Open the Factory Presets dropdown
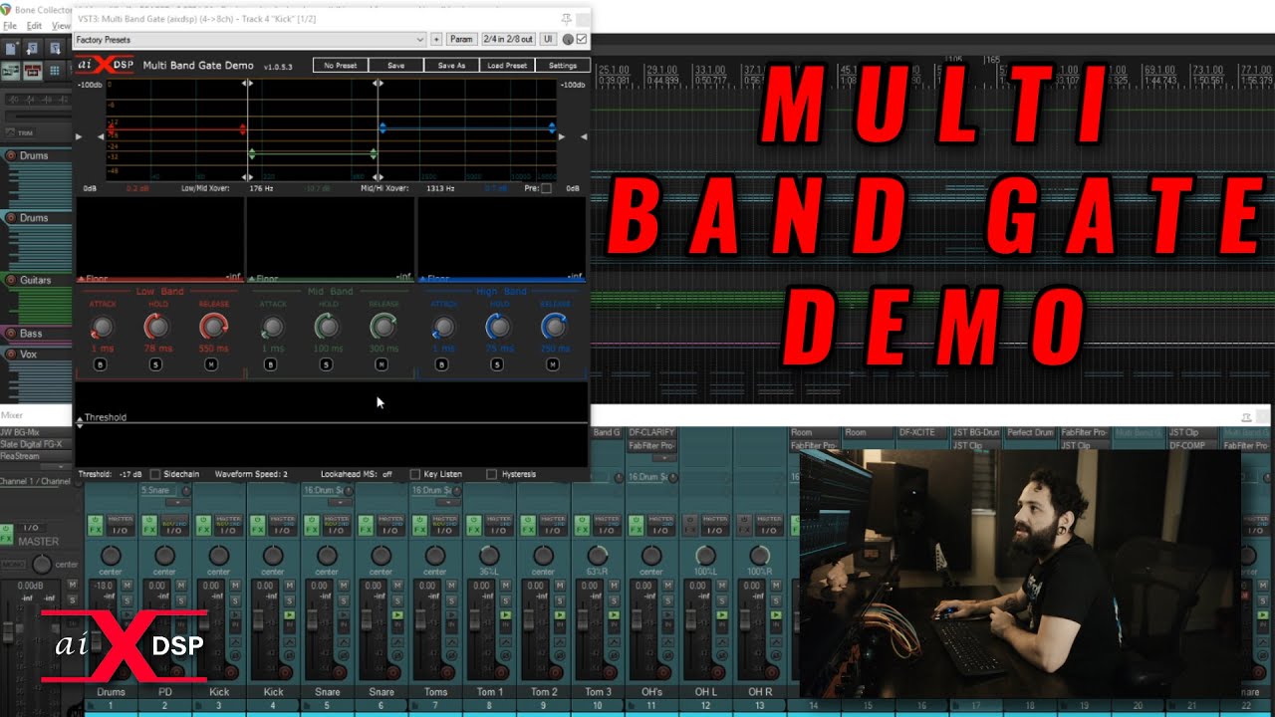Viewport: 1275px width, 717px height. point(250,39)
